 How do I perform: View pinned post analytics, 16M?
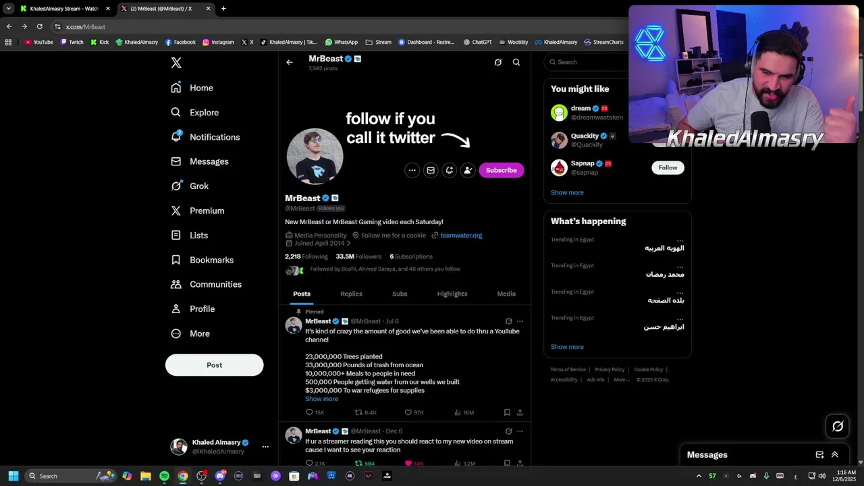[464, 412]
